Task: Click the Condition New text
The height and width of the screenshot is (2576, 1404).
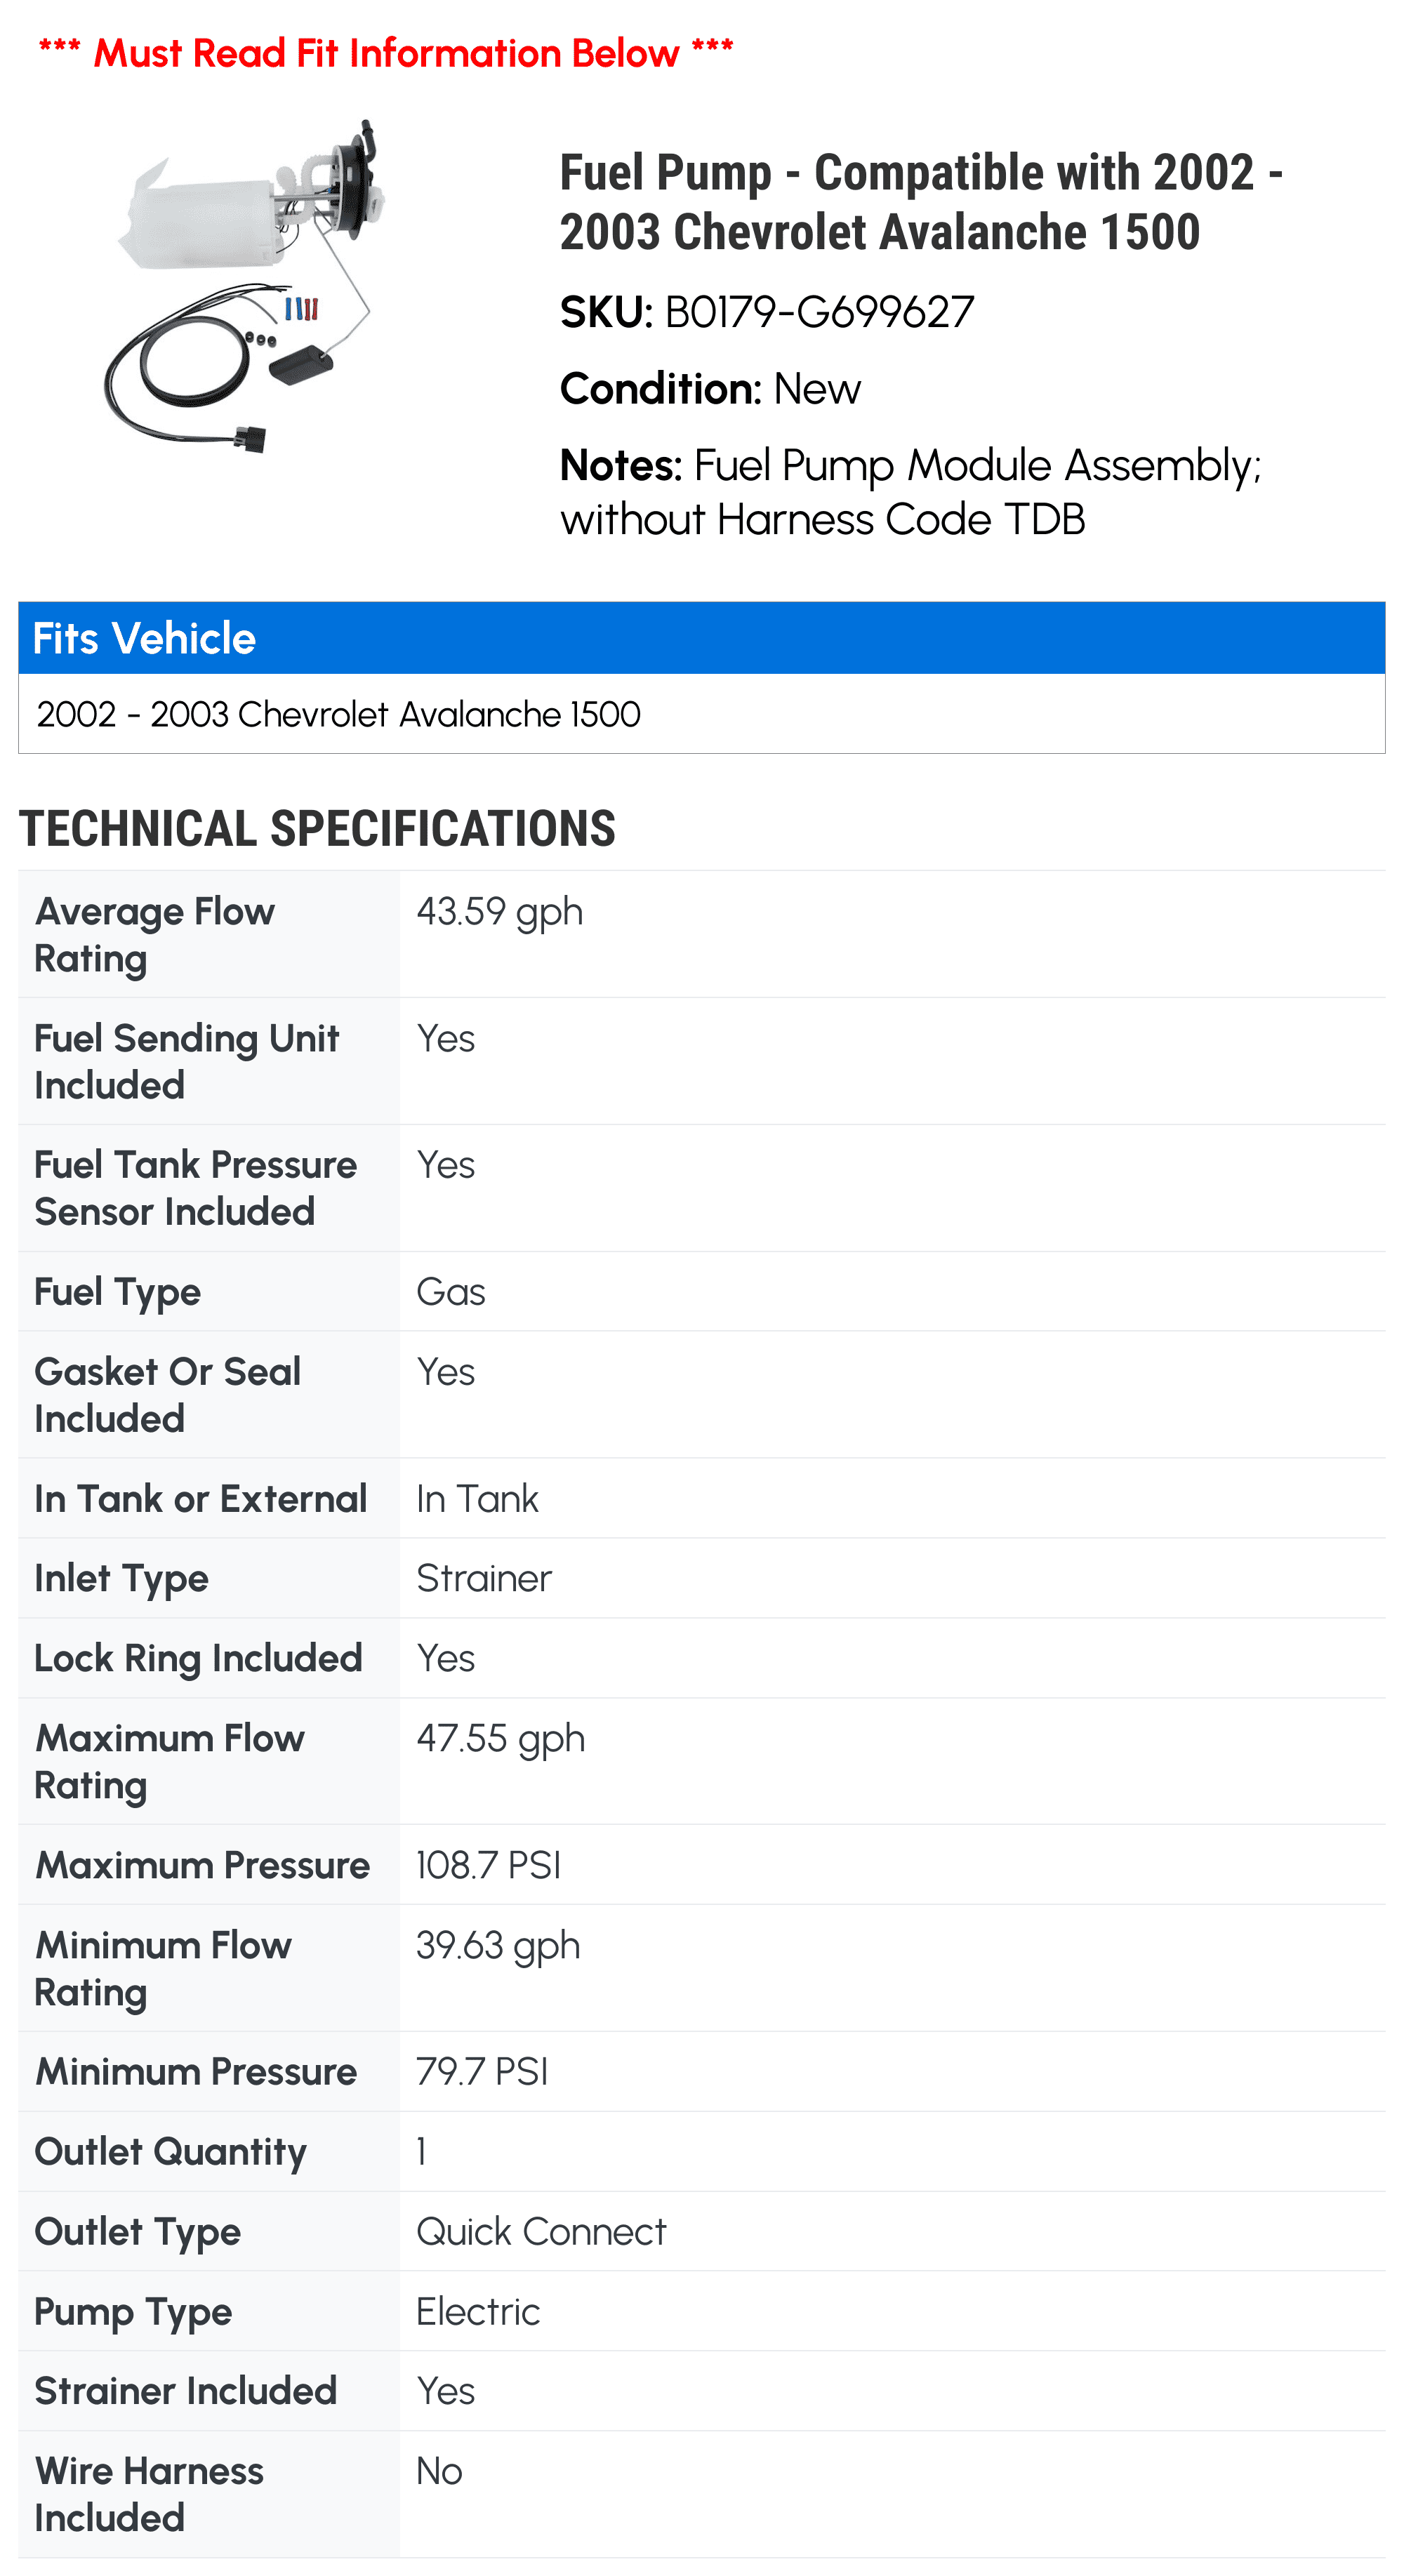Action: (x=710, y=388)
